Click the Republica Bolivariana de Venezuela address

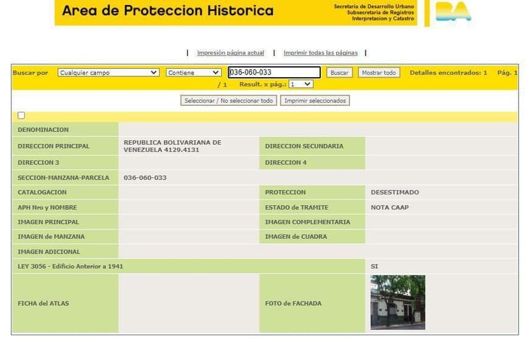172,146
